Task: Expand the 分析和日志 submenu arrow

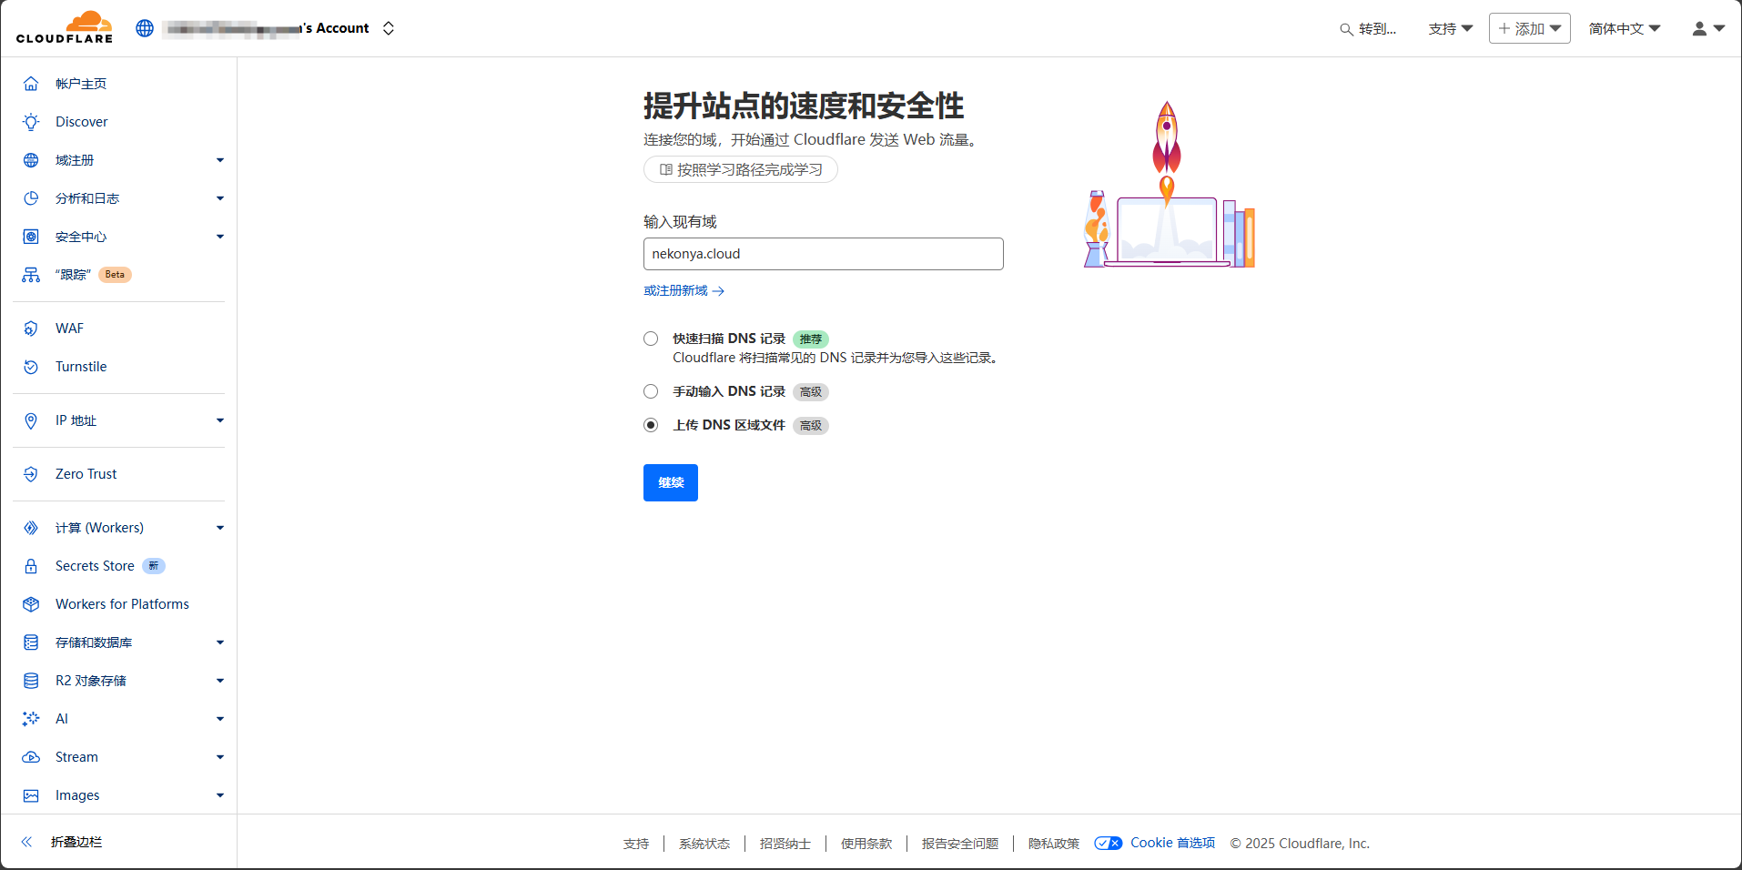Action: 220,198
